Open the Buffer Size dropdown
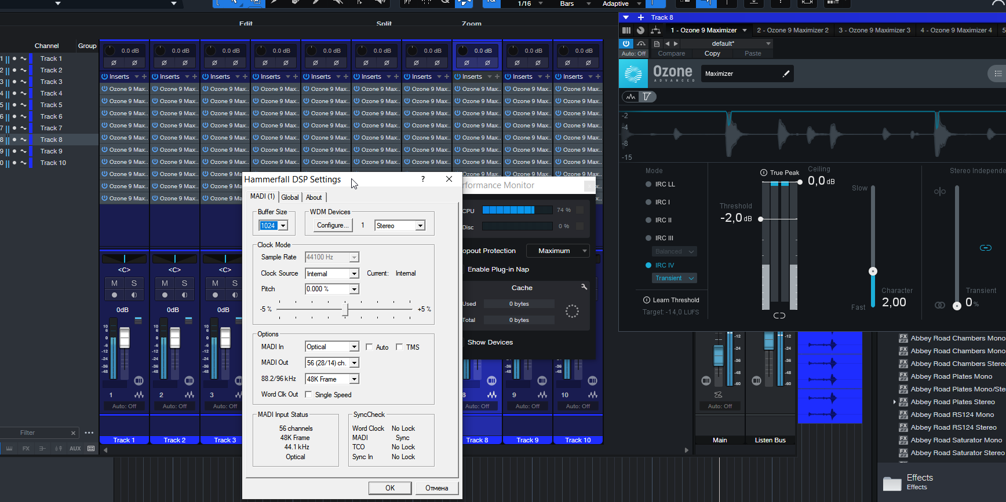Image resolution: width=1006 pixels, height=502 pixels. click(283, 226)
